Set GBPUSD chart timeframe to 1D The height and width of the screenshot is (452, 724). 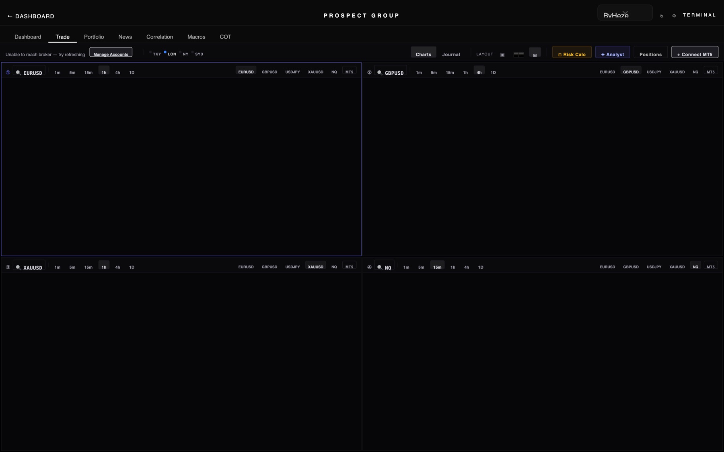(x=493, y=72)
